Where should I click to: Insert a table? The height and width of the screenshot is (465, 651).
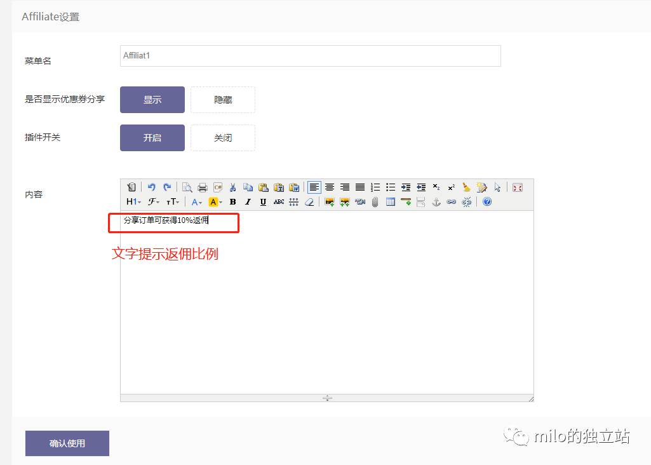click(x=390, y=202)
